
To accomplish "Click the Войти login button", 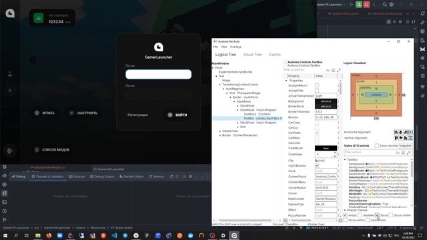I will (x=177, y=115).
